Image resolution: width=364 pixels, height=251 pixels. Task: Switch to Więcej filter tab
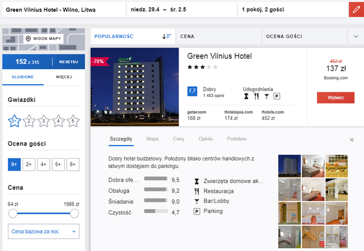(64, 77)
